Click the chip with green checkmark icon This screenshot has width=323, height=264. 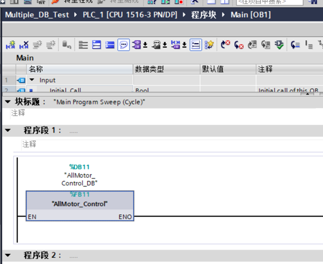279,45
